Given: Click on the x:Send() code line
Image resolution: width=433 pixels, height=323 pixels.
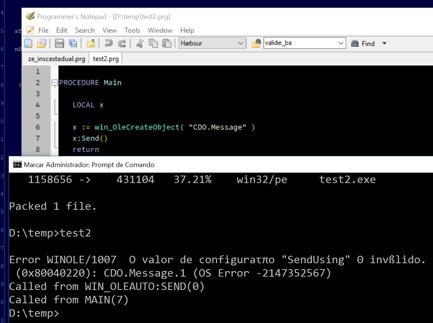Looking at the screenshot, I should [90, 138].
